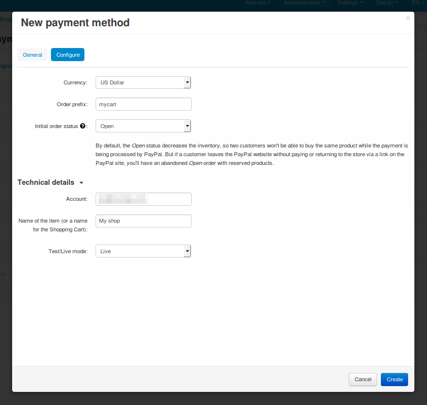Click the Create button
Screen dimensions: 427x405
[x=394, y=379]
